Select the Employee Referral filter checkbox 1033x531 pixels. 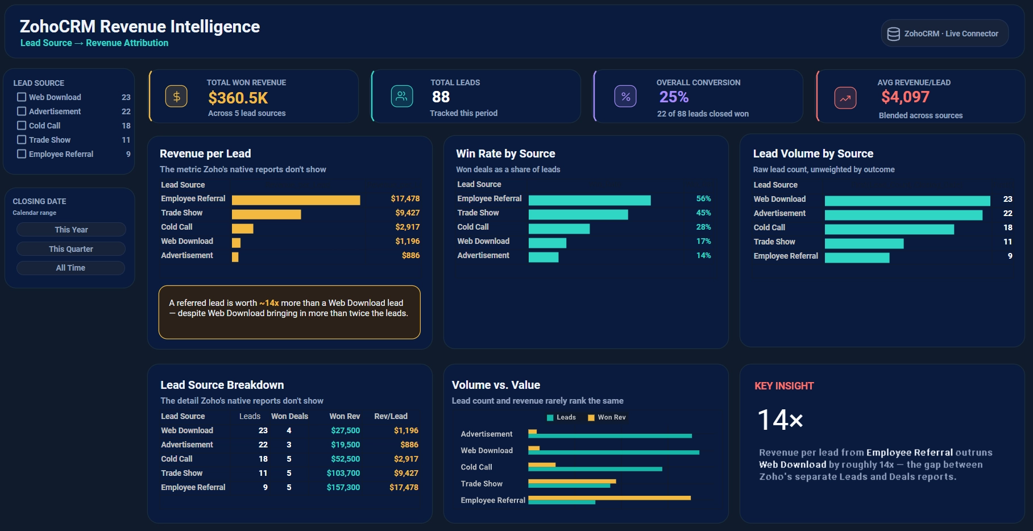[22, 154]
